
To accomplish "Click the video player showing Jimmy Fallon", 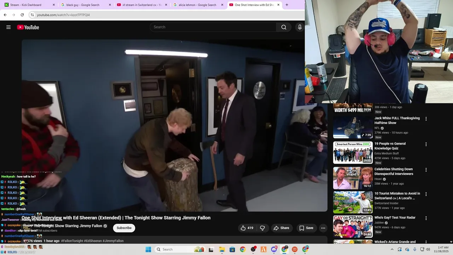I will coord(174,125).
